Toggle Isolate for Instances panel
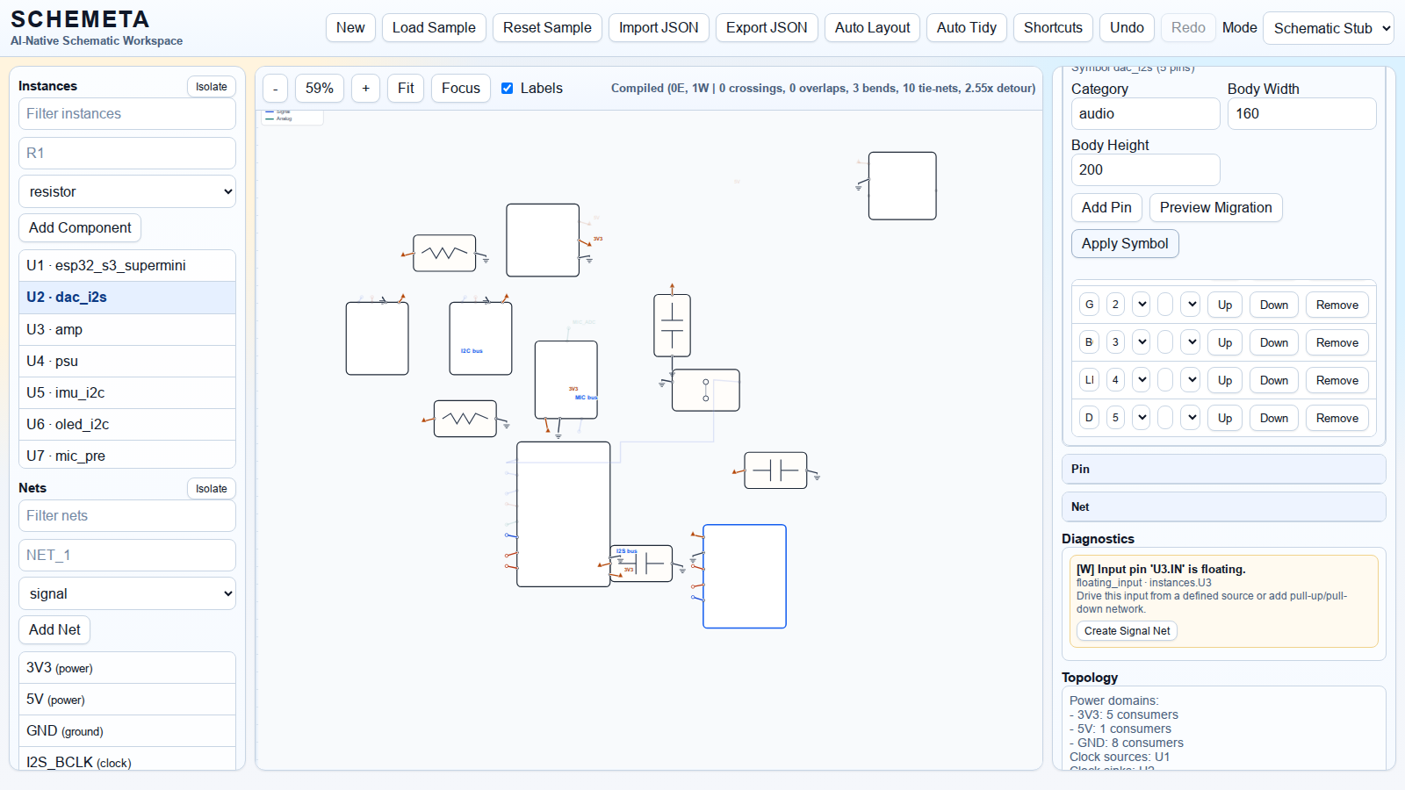The image size is (1405, 790). tap(211, 87)
